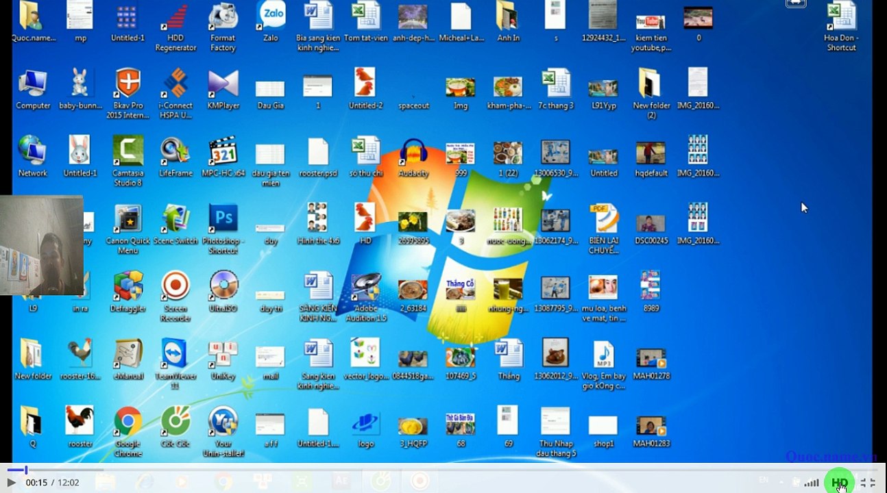Open the Format Factory shortcut
Viewport: 887px width, 493px height.
[x=223, y=27]
